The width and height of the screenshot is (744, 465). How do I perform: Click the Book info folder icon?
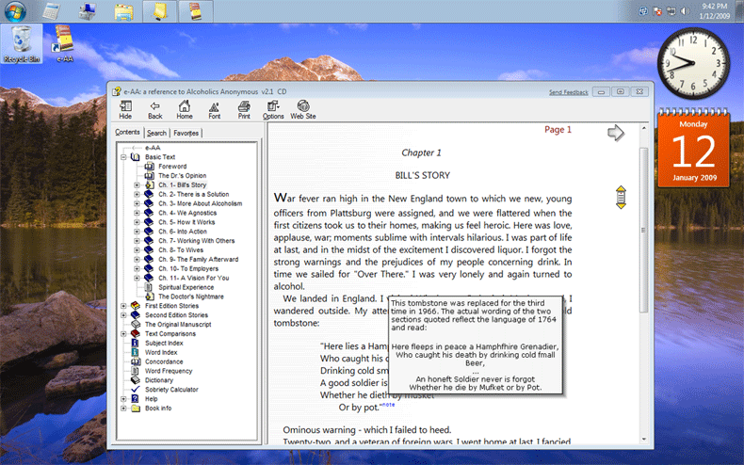[136, 409]
